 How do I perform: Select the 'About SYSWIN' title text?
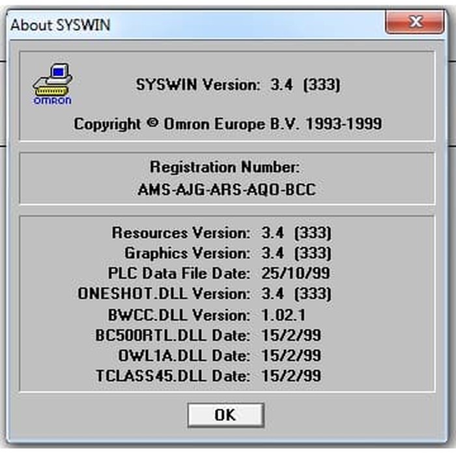60,25
